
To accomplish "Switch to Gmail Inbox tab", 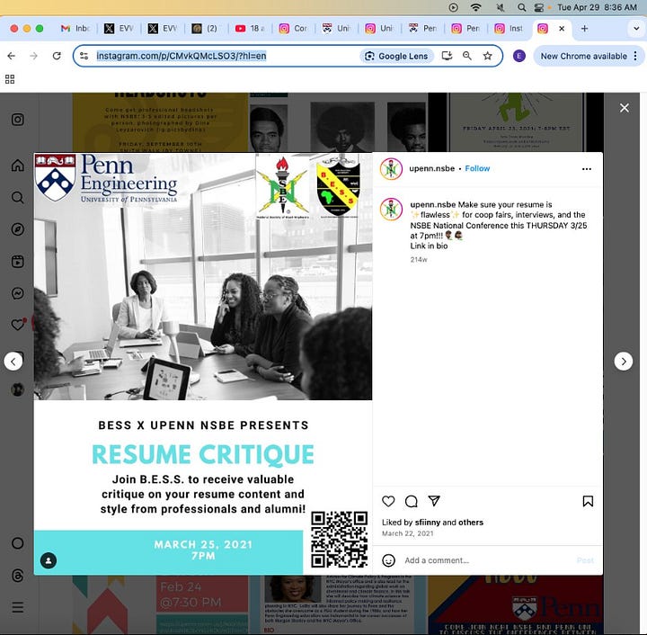I will coord(75,29).
